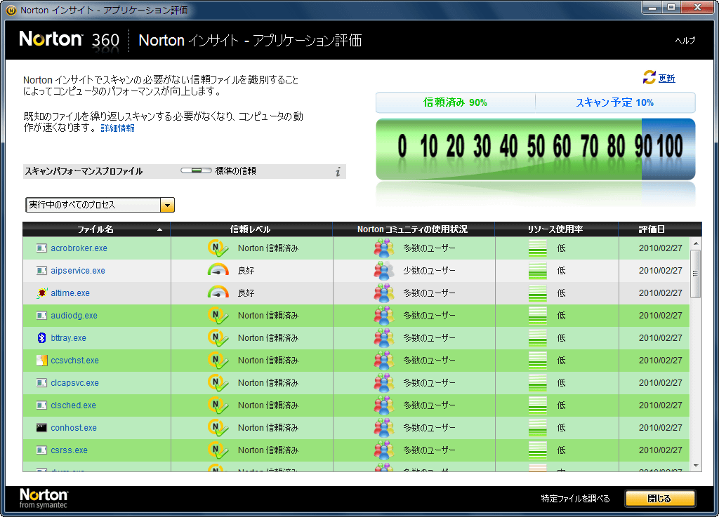Open audiodg.exe file link
Viewport: 719px width, 517px height.
pyautogui.click(x=74, y=316)
